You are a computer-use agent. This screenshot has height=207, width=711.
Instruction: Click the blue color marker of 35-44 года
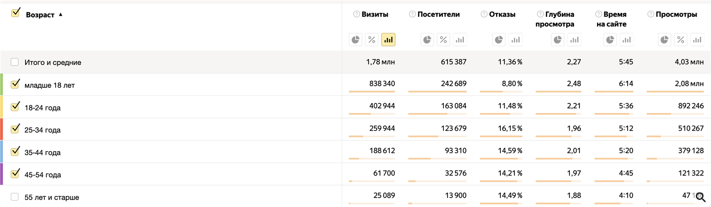[x=1, y=152]
